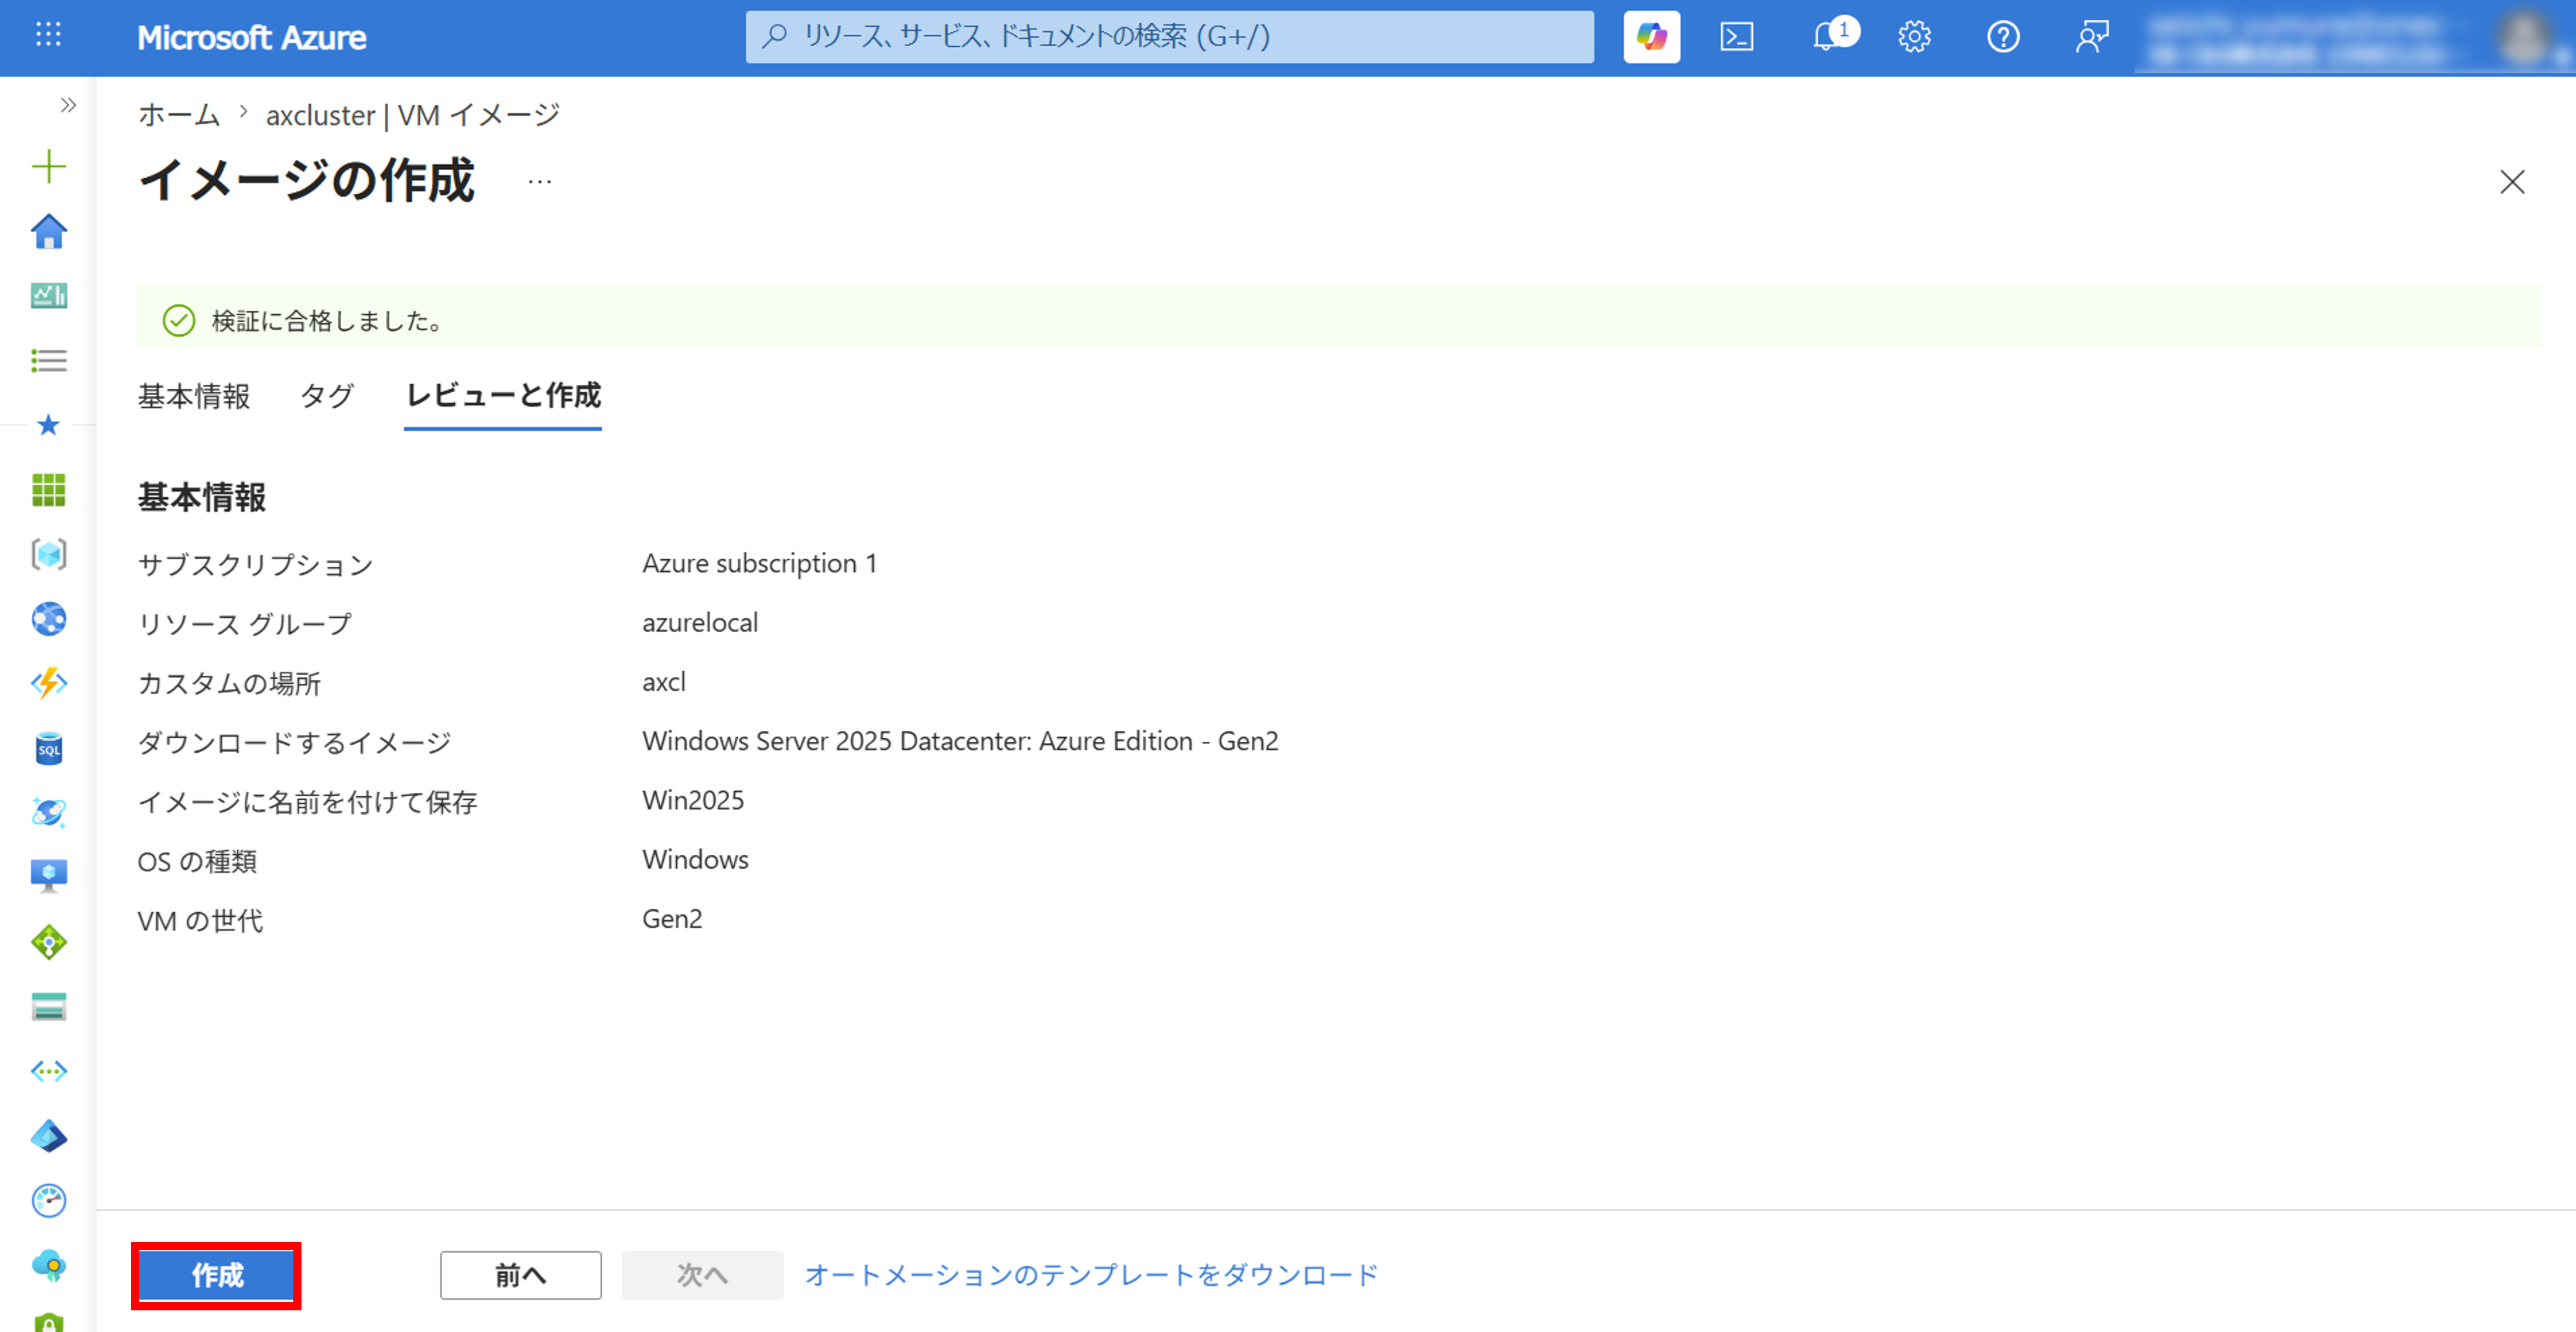Open portal settings gear
2576x1332 pixels.
1914,37
